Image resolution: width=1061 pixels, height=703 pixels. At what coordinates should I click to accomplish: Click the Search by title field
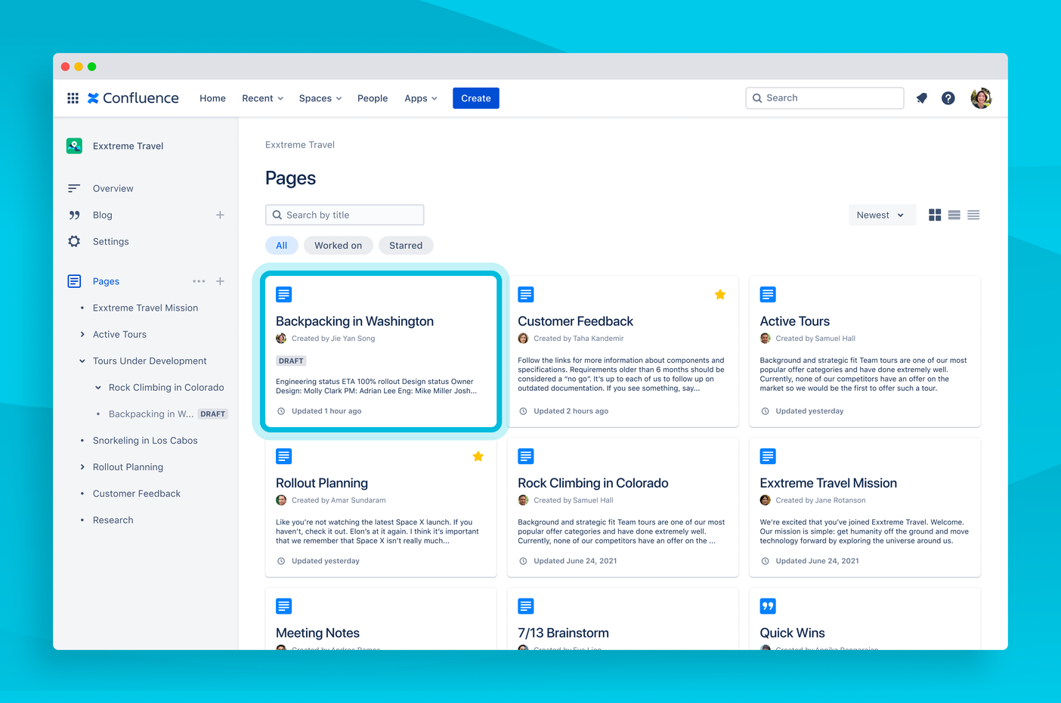(x=345, y=215)
